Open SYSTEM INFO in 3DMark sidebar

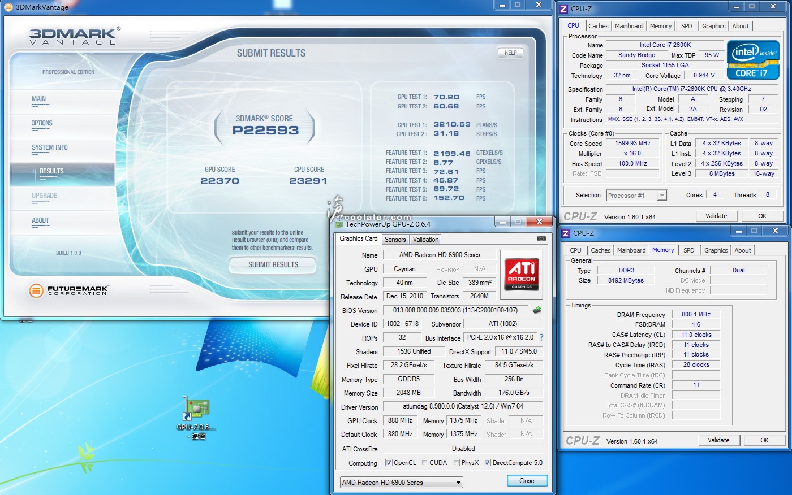tap(50, 147)
